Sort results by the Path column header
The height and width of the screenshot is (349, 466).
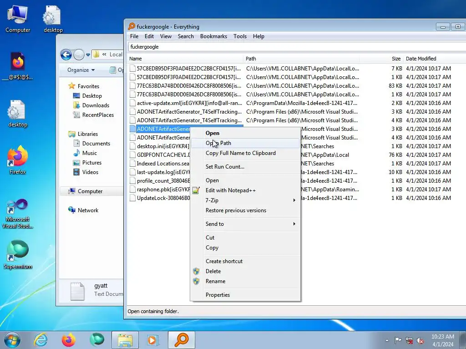(301, 59)
